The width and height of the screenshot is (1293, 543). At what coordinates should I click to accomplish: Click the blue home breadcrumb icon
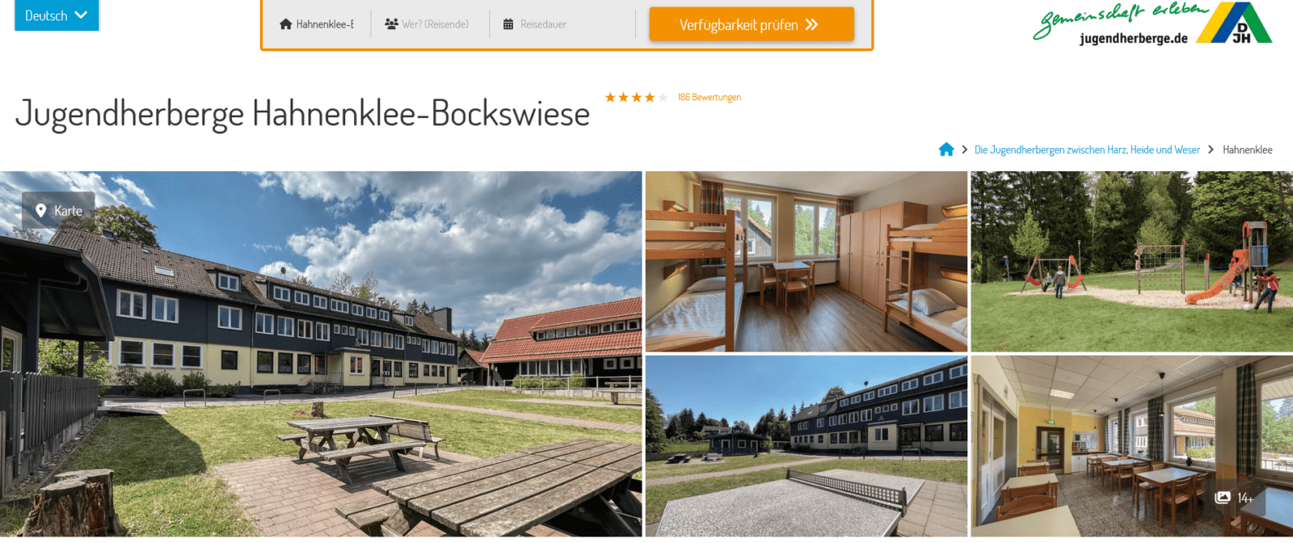coord(946,149)
